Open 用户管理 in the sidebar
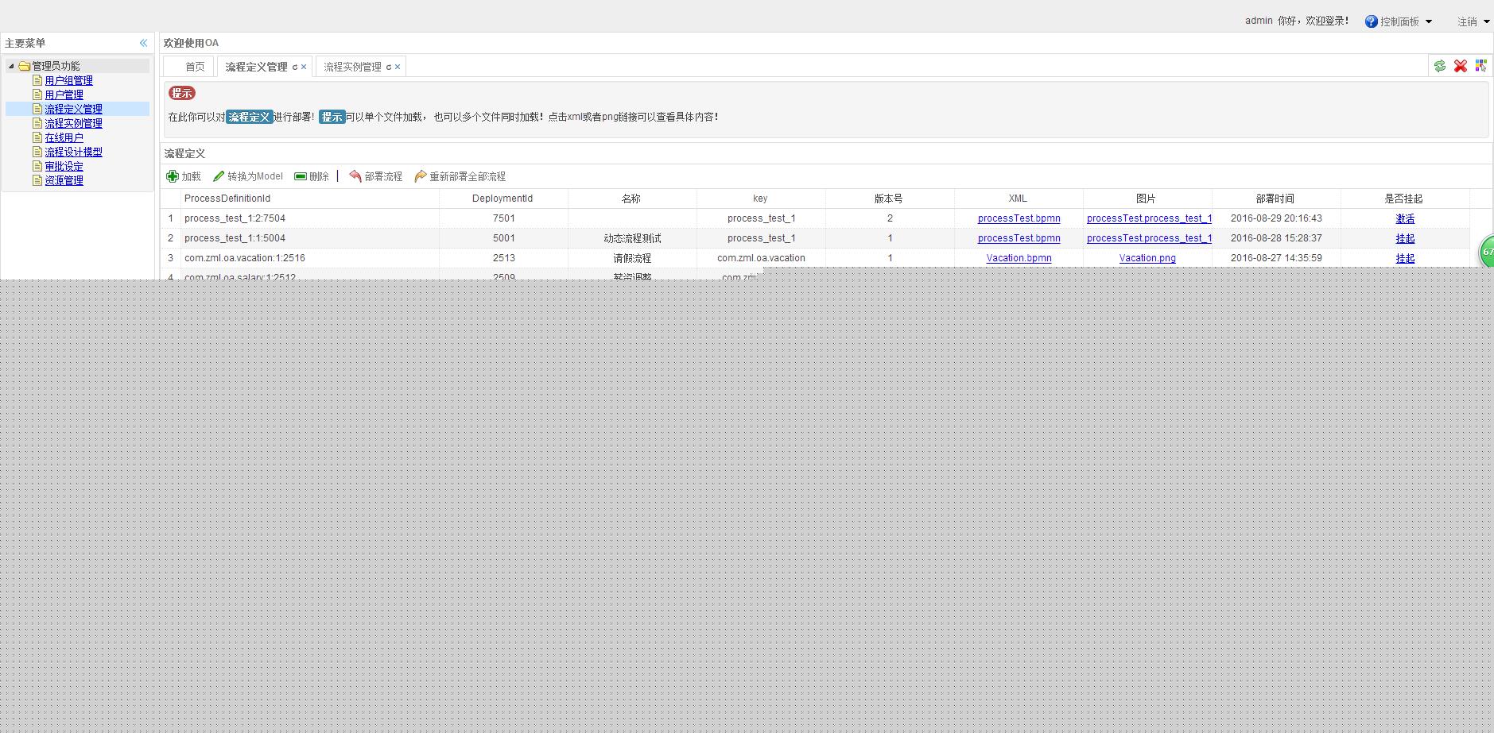 point(64,95)
